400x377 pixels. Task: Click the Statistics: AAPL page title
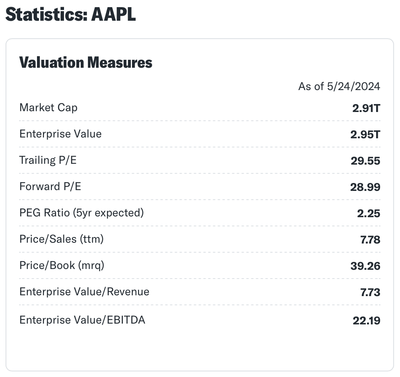point(71,15)
